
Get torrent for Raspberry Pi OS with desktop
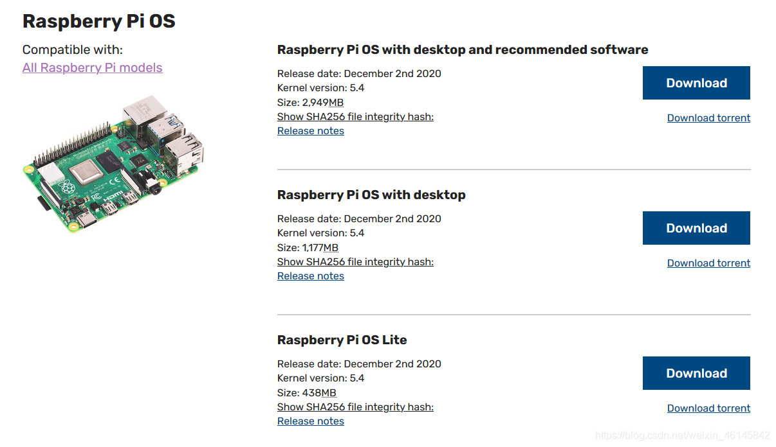pyautogui.click(x=708, y=263)
